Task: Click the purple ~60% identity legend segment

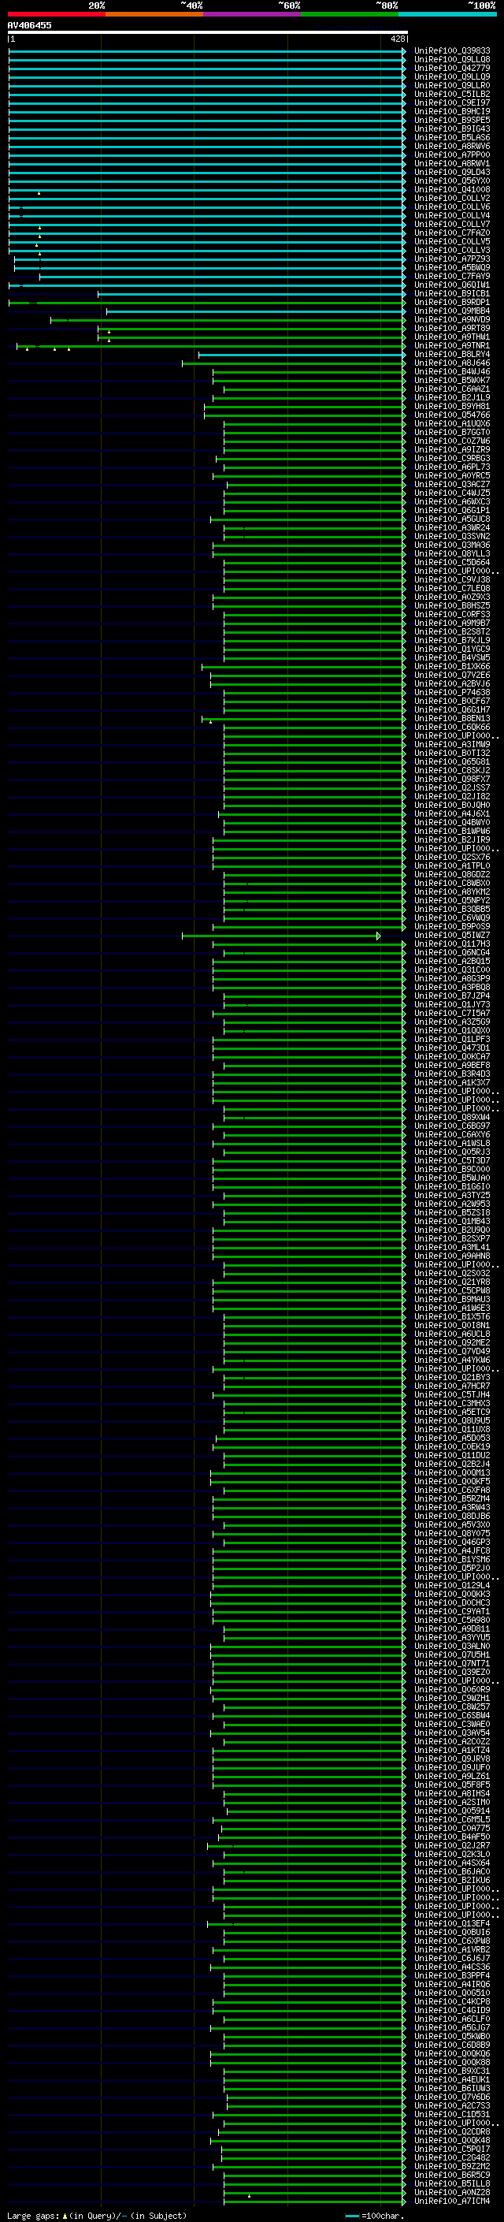Action: tap(253, 14)
